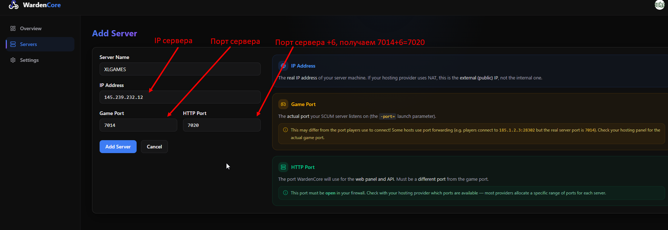Open the user avatar in top right
668x230 pixels.
659,5
